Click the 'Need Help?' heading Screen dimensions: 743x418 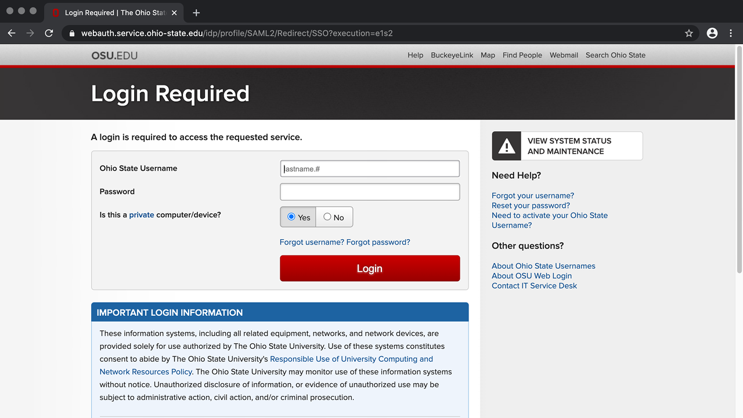click(x=516, y=175)
